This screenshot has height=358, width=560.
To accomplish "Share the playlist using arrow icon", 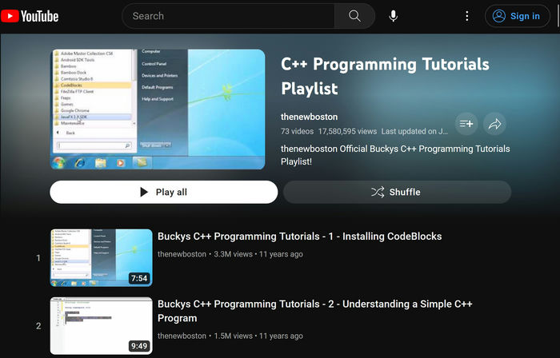I will pos(494,124).
